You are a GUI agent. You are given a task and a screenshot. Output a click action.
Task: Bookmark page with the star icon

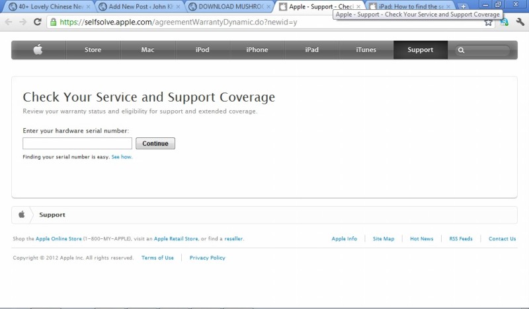488,22
